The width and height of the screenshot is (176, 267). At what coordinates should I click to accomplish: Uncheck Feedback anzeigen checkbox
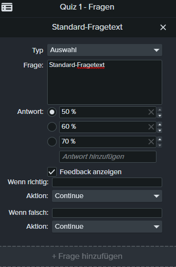coord(52,172)
